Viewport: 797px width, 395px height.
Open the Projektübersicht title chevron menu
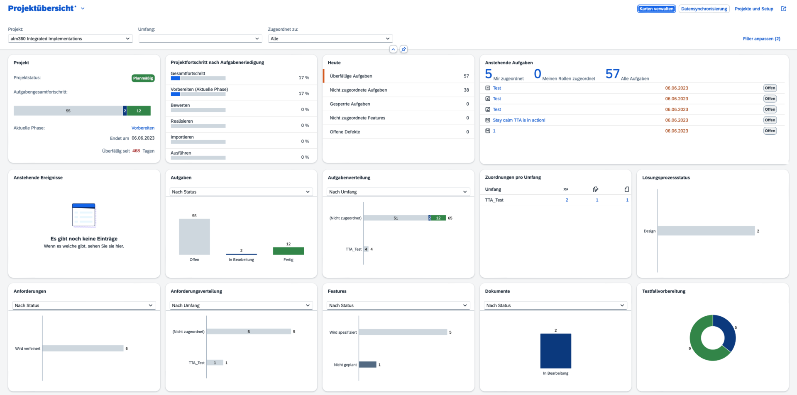tap(83, 9)
